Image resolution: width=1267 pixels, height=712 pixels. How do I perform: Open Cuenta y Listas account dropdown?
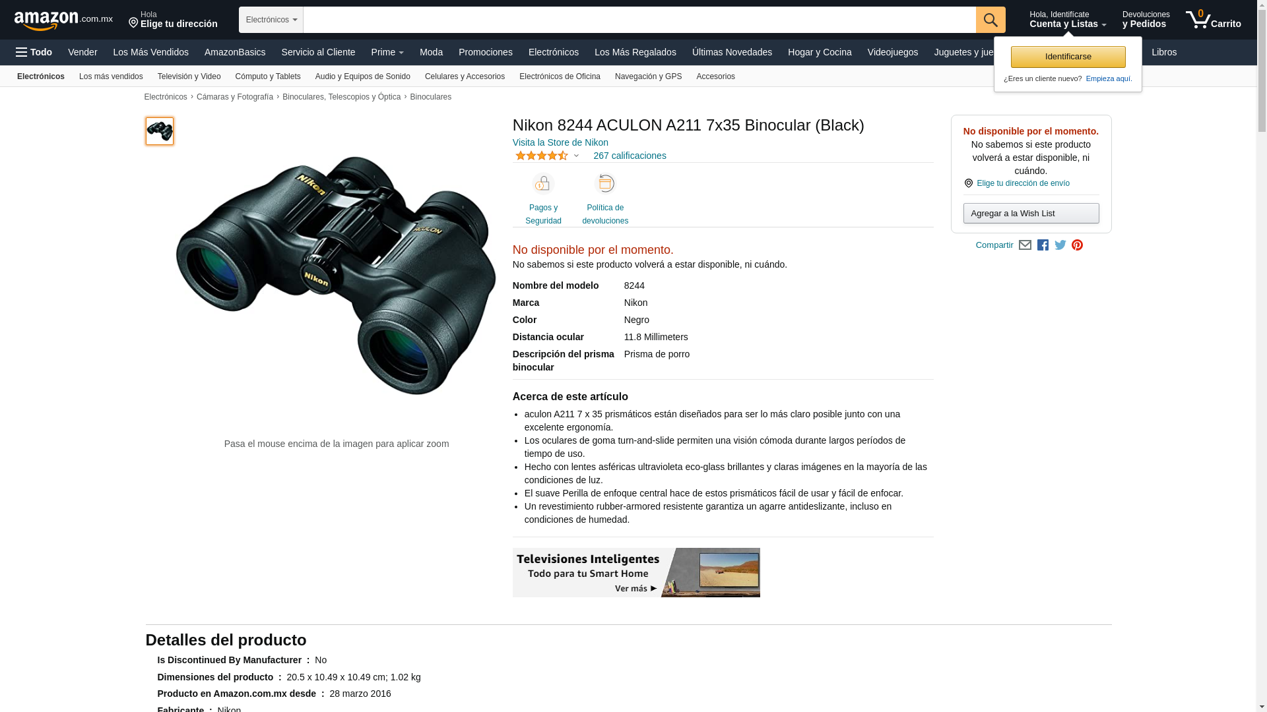(x=1068, y=20)
